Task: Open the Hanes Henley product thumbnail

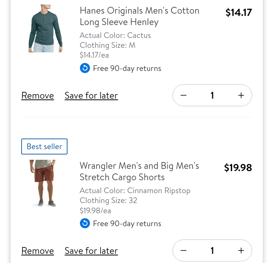Action: coord(45,28)
